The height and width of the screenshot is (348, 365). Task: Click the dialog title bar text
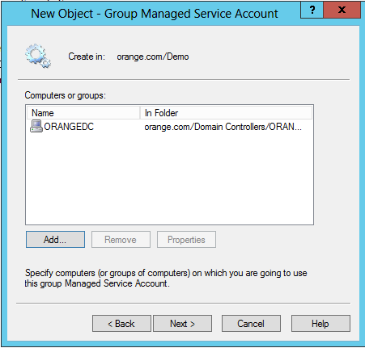click(x=155, y=14)
